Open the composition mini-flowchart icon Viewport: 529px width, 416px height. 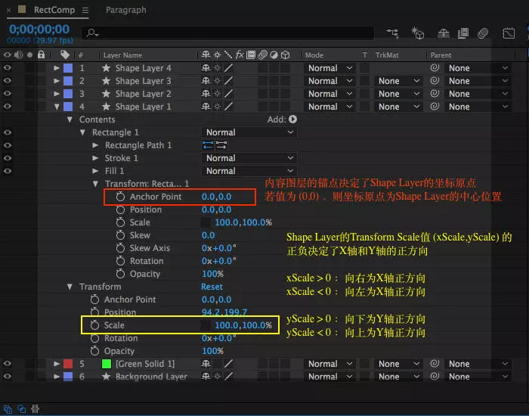[x=392, y=33]
